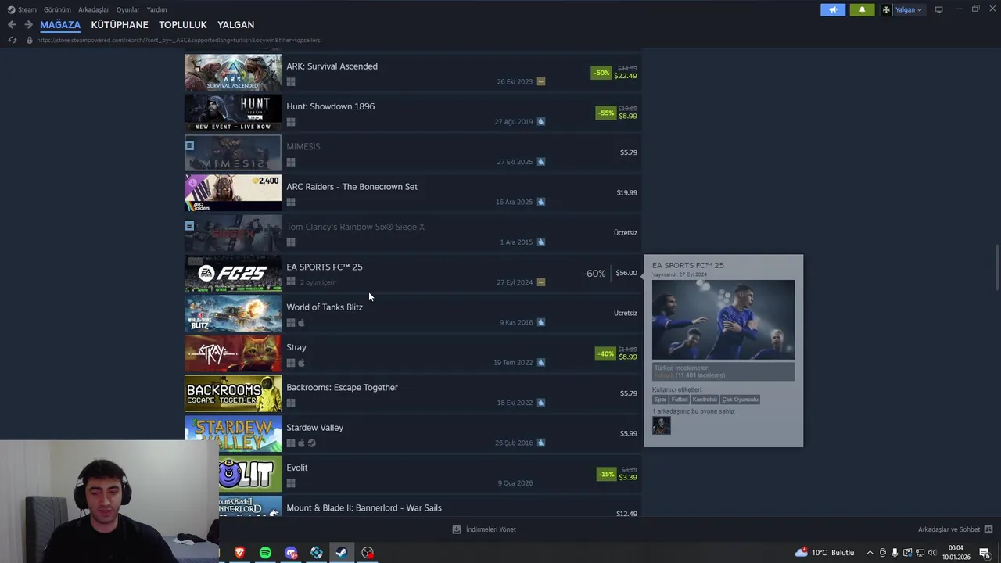
Task: Open the green notifications bell
Action: pos(862,9)
